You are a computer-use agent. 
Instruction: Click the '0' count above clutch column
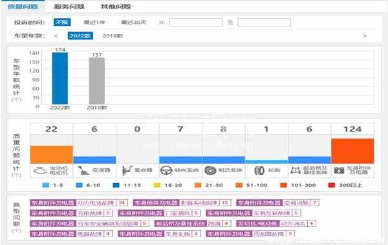(x=137, y=129)
